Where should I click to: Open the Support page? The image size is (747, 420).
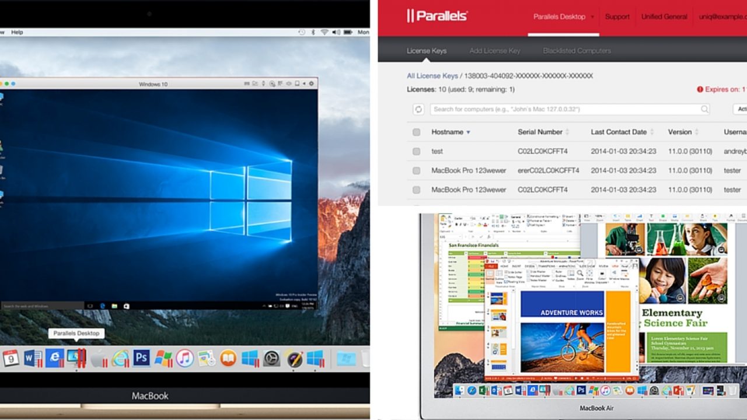coord(617,16)
